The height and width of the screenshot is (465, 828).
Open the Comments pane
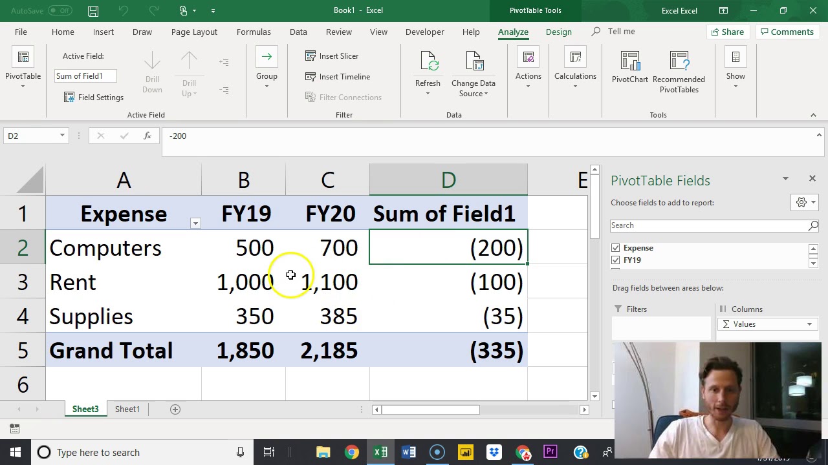pos(787,32)
